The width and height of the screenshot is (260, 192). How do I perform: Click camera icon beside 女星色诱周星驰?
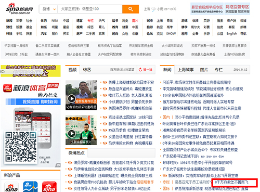(x=105, y=137)
